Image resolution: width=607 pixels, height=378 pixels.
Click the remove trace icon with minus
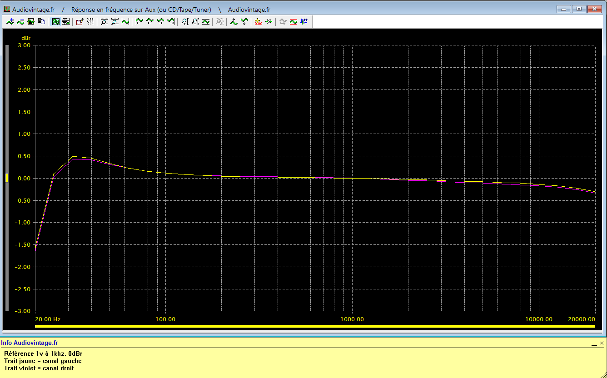tap(20, 21)
